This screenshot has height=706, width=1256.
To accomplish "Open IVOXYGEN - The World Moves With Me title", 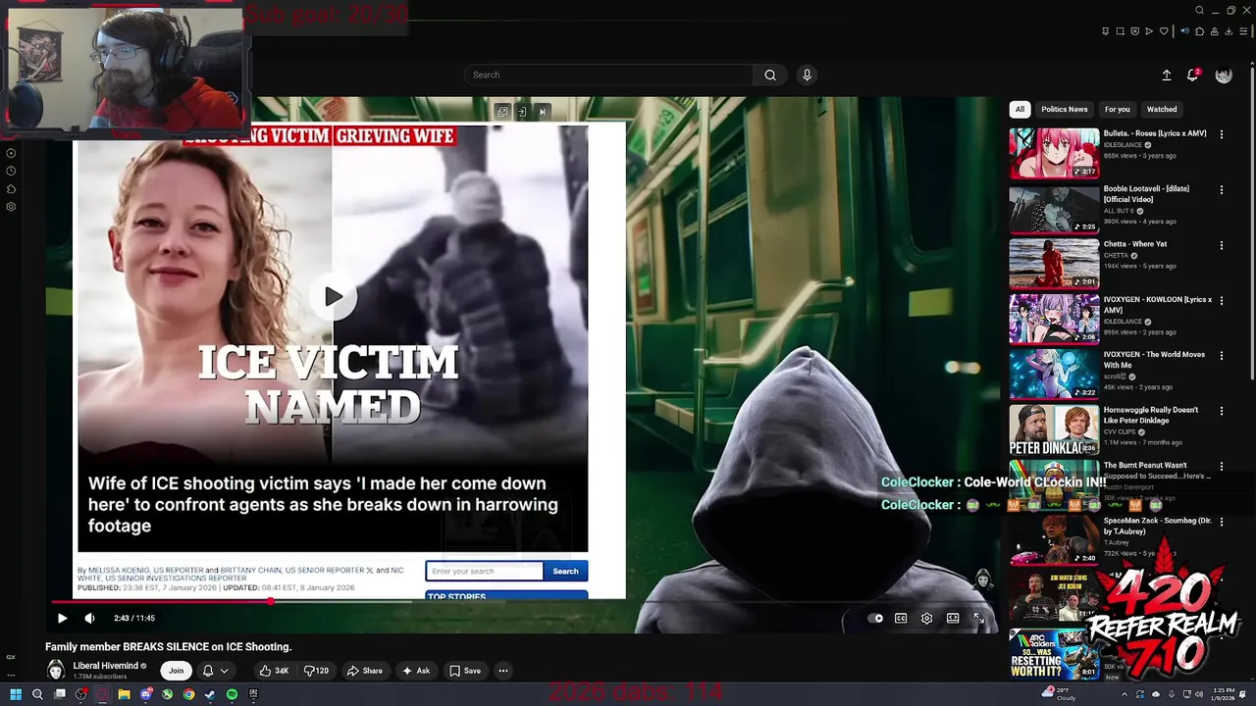I will click(x=1154, y=360).
